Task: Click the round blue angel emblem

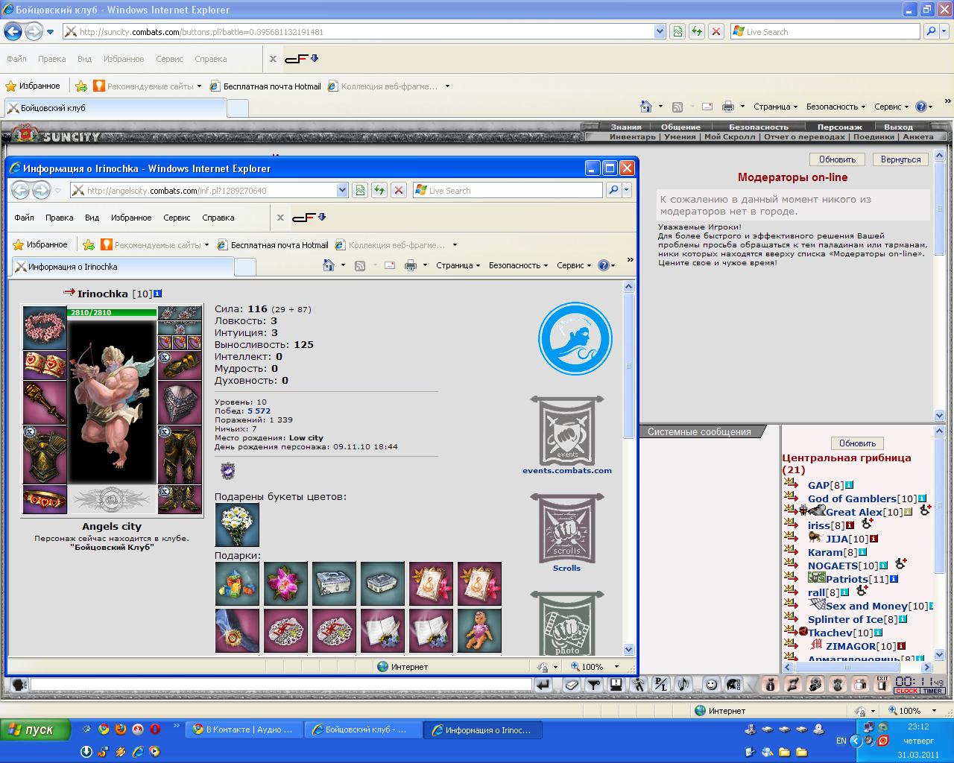Action: (575, 338)
